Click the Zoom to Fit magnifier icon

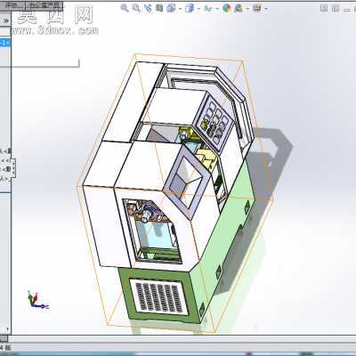(125, 8)
